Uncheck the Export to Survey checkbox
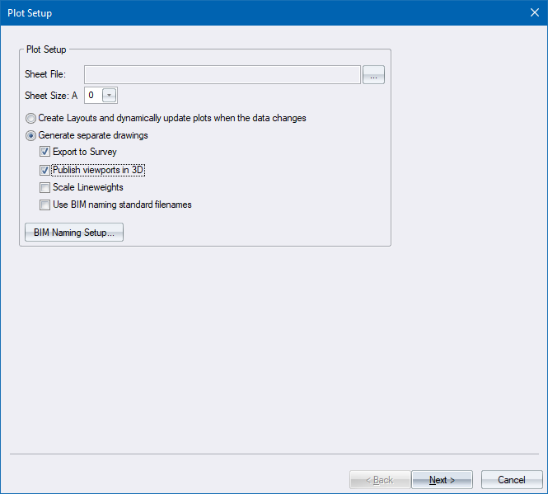Viewport: 548px width, 494px height. 45,152
